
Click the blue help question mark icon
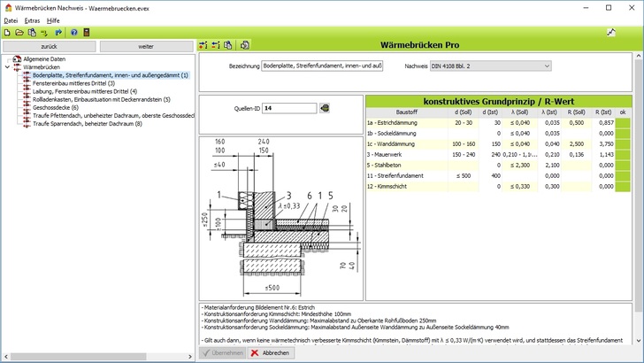click(x=74, y=32)
